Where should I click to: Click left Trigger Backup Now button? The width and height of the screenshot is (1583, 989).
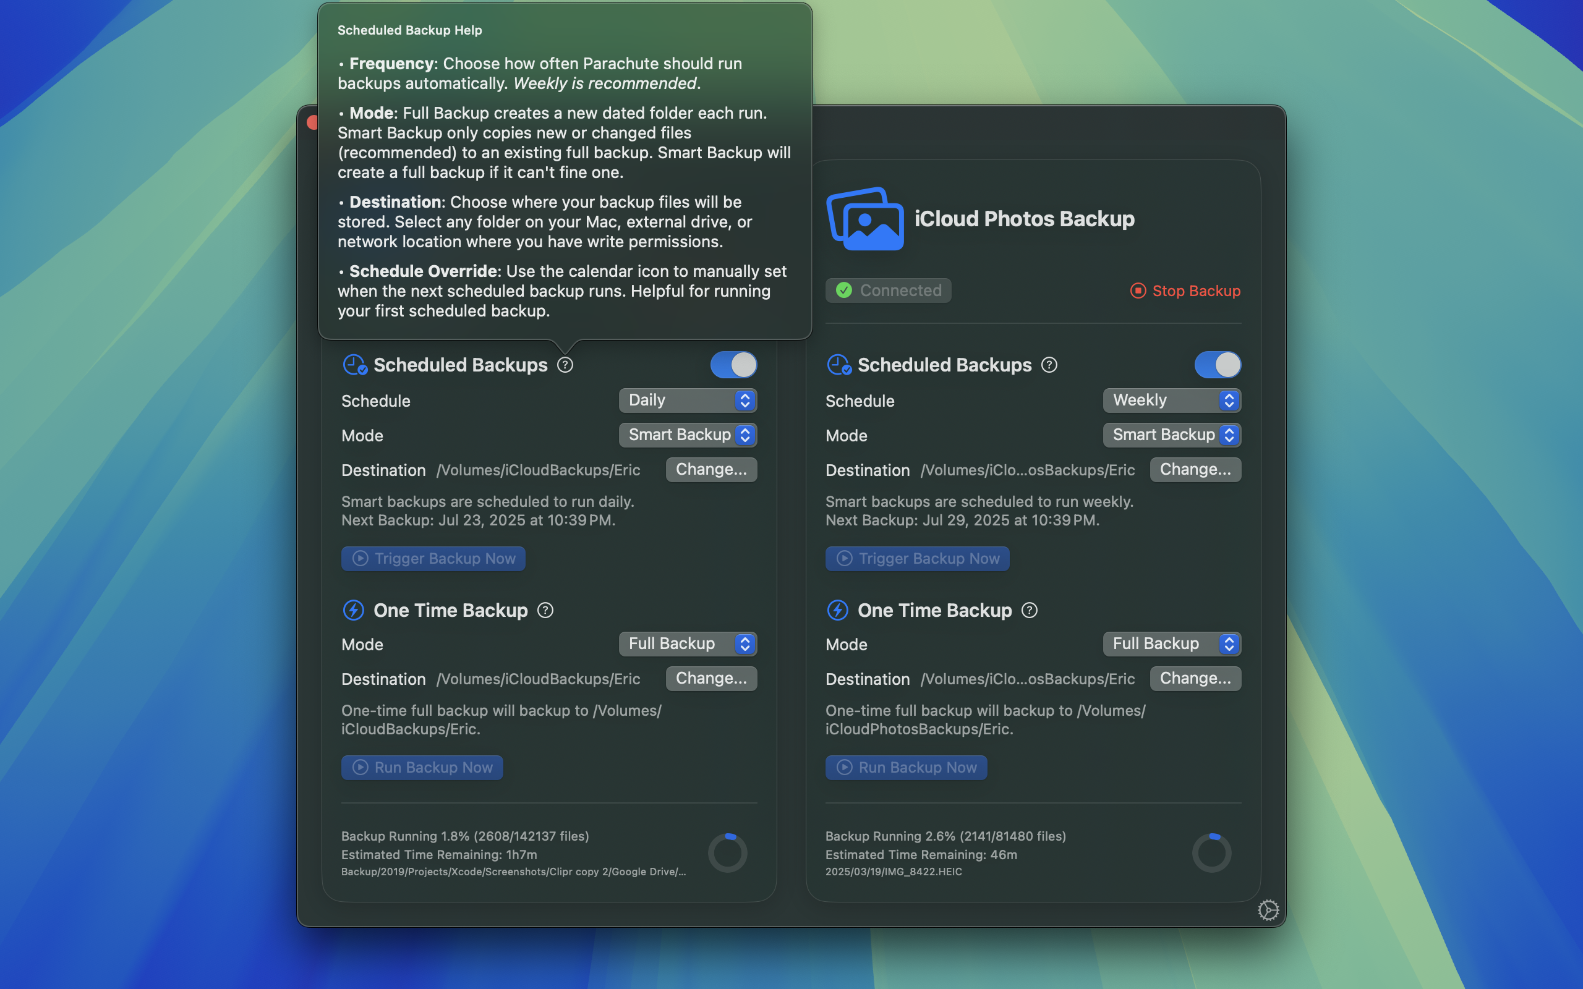433,559
